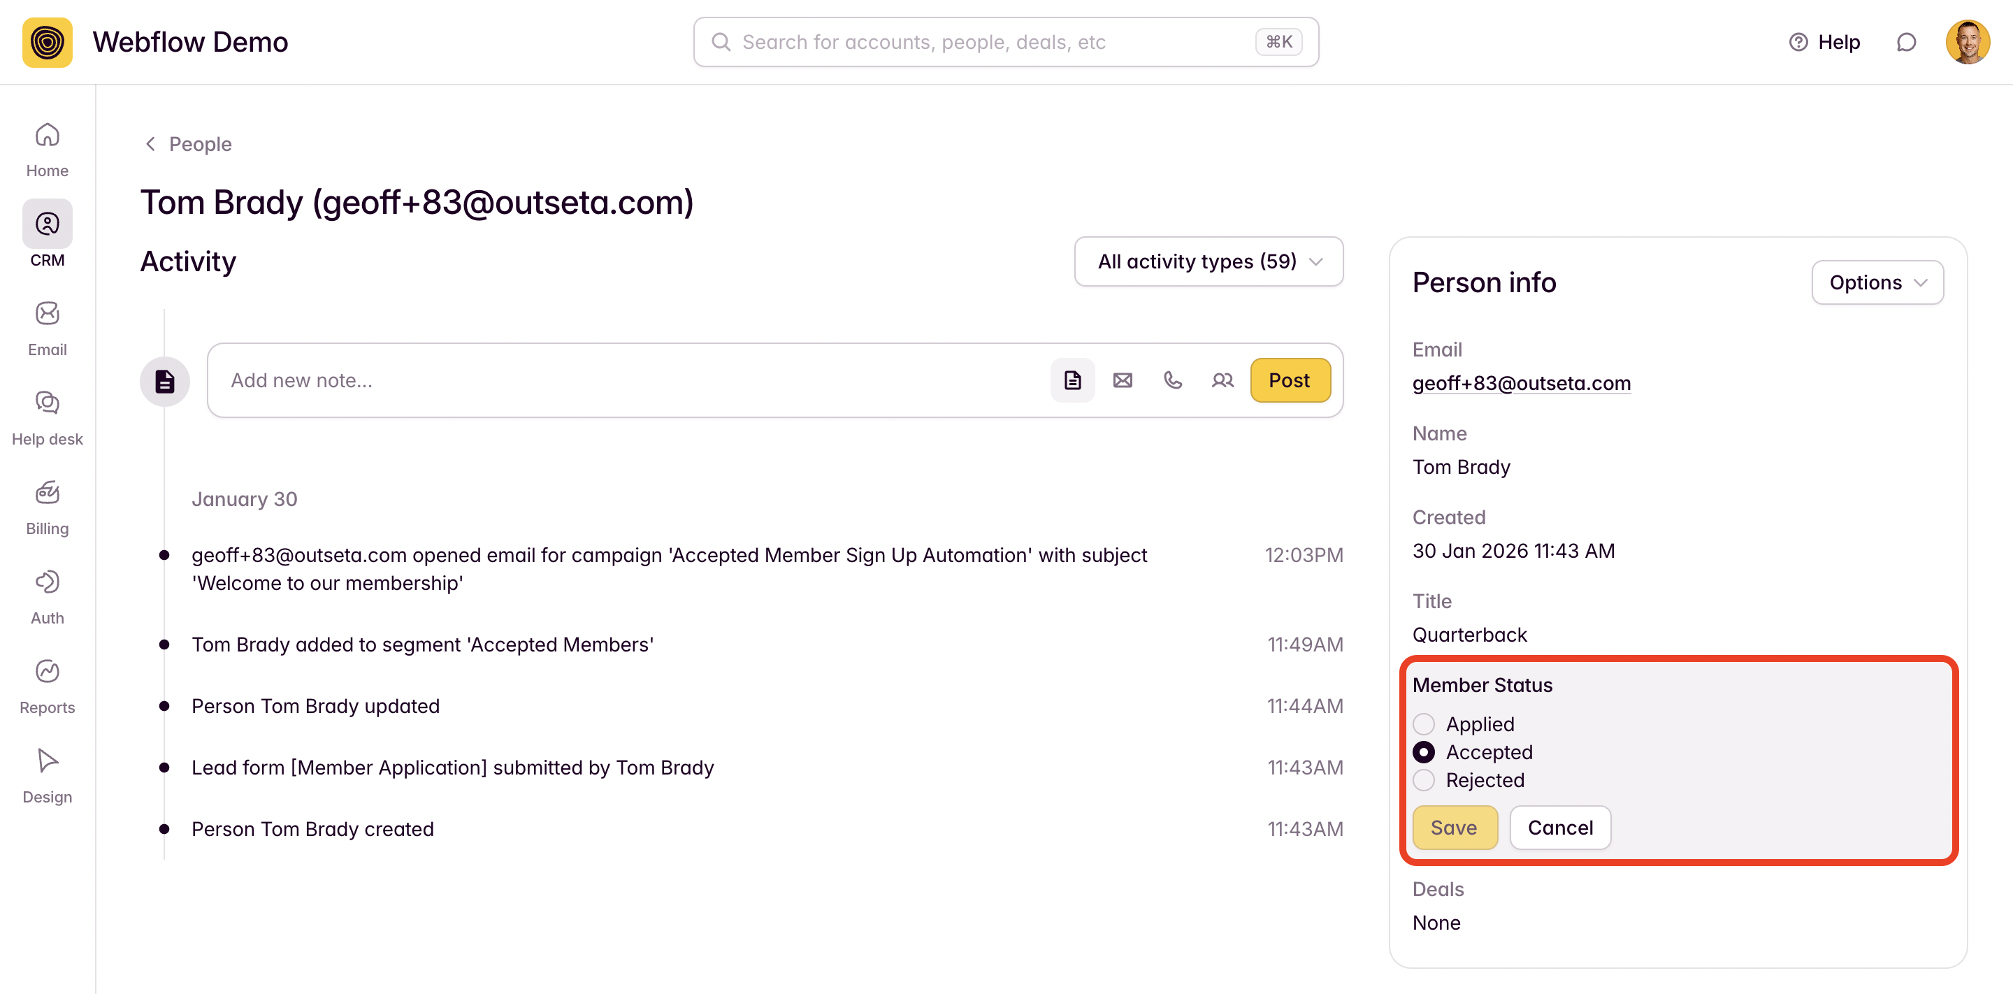Select the phone call icon in composer

coord(1172,380)
